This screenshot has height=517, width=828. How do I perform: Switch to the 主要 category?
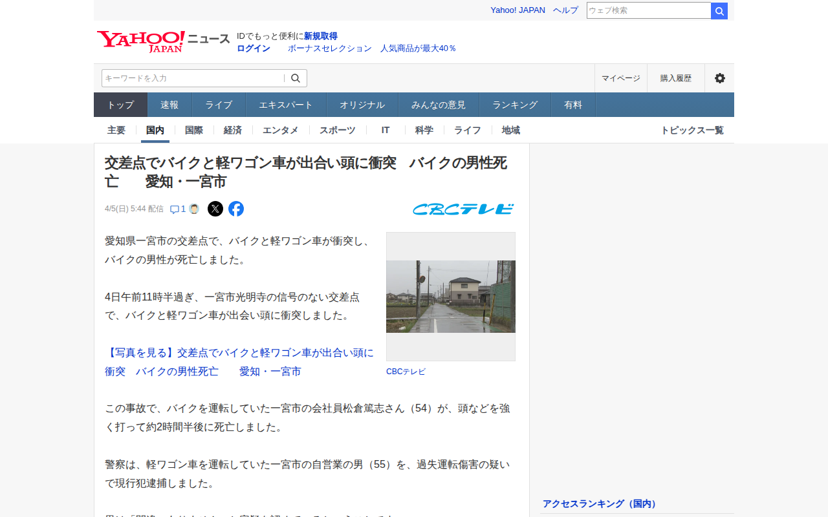(x=116, y=130)
